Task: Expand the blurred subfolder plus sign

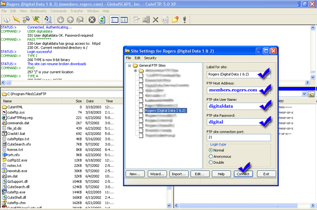Action: 135,71
